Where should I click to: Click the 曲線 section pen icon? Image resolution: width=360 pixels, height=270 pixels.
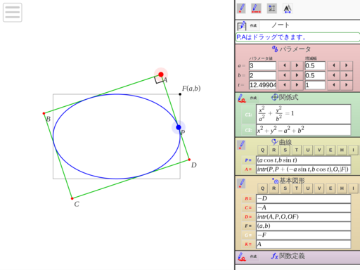241,145
